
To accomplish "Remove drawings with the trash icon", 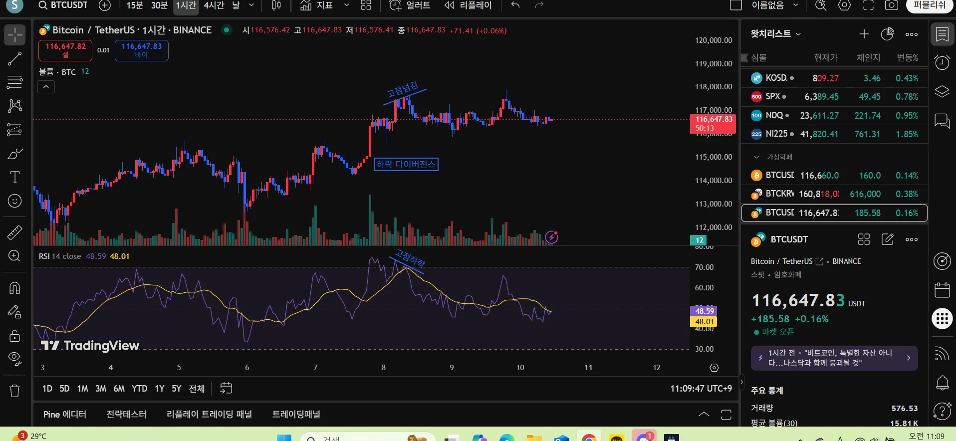I will coord(14,391).
